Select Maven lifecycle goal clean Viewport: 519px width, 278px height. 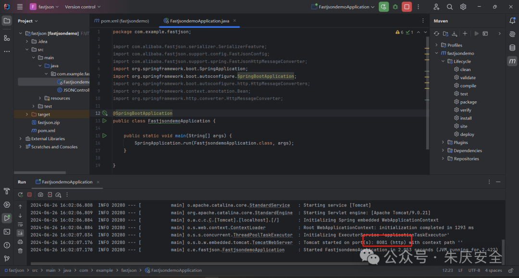click(462, 70)
